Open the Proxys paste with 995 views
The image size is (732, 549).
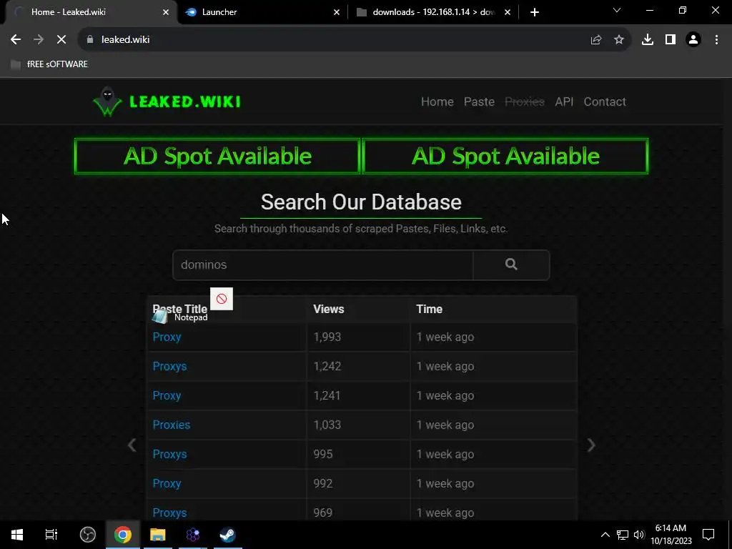(x=169, y=454)
